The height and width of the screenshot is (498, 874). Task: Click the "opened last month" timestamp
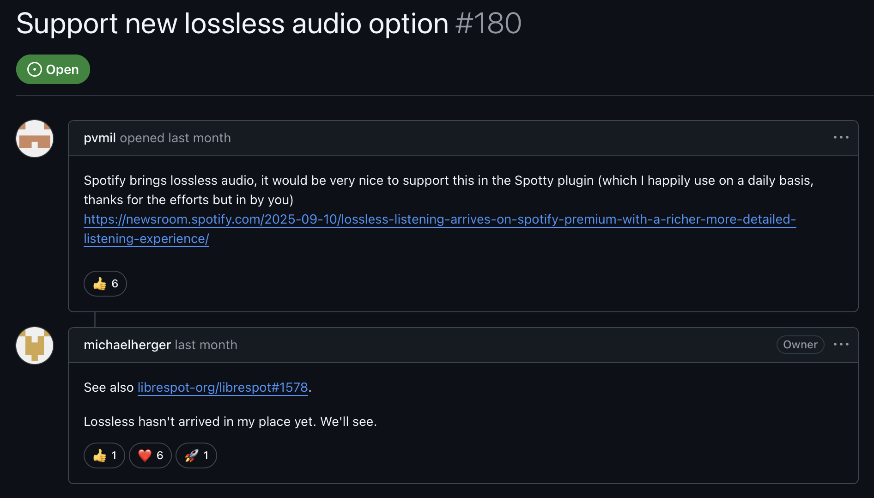point(176,138)
